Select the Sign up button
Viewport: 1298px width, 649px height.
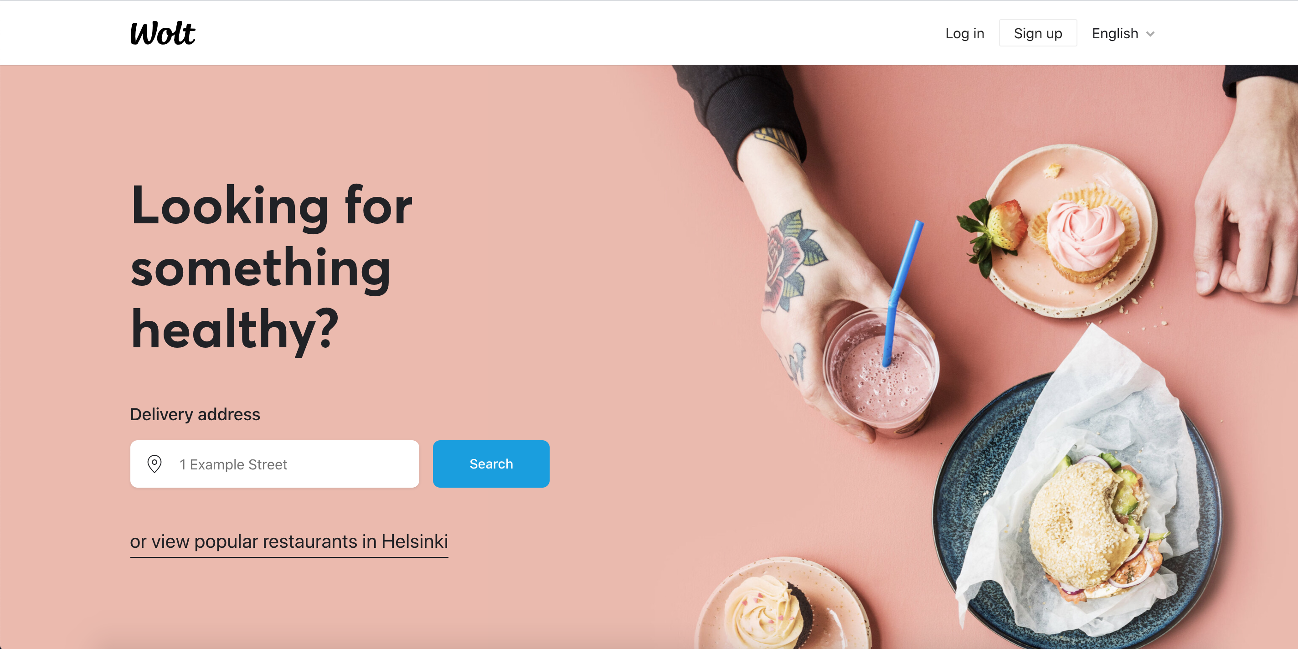(1037, 33)
